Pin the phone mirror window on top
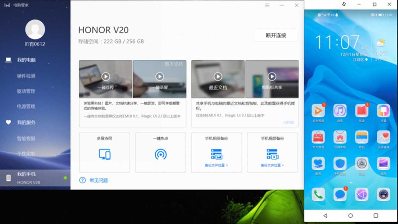Viewport: 398px width, 224px height. tap(344, 4)
